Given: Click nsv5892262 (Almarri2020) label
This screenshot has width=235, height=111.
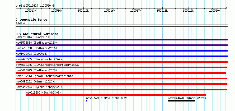Looking at the screenshot, I should (x=35, y=81).
